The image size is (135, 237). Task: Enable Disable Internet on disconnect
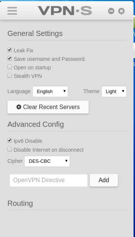point(10,149)
